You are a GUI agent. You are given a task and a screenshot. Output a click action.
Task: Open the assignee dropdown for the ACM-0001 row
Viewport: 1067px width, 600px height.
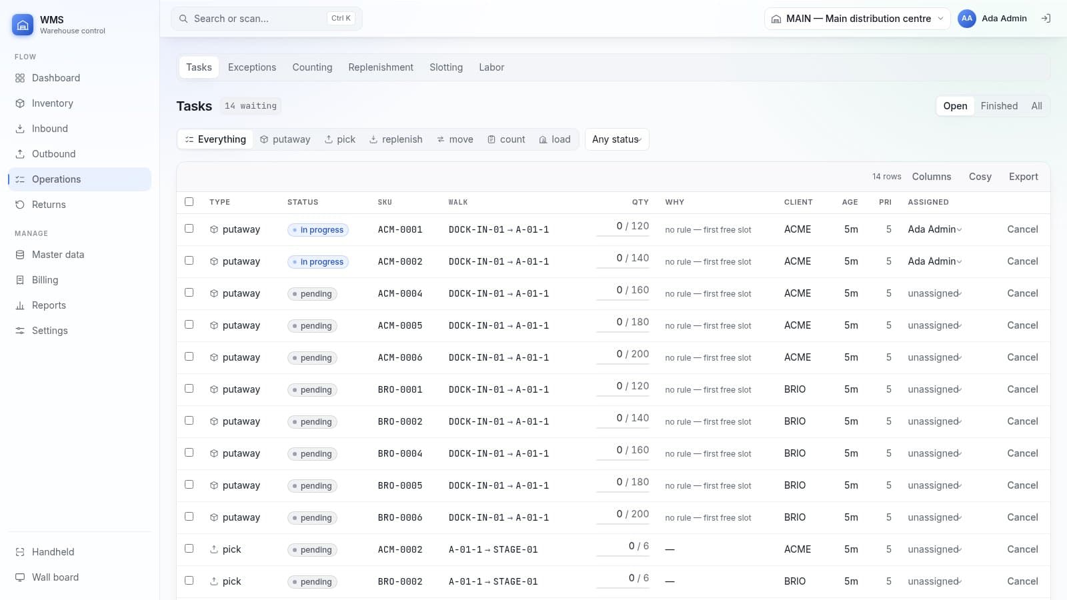(934, 229)
